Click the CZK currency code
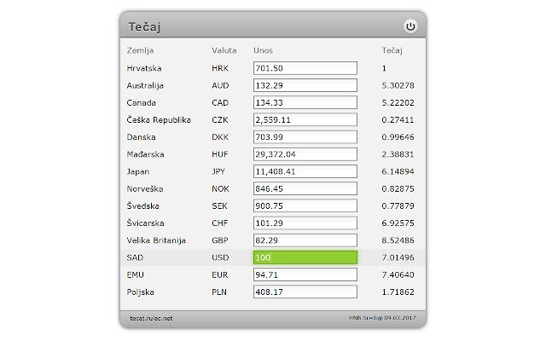546x341 pixels. (220, 120)
